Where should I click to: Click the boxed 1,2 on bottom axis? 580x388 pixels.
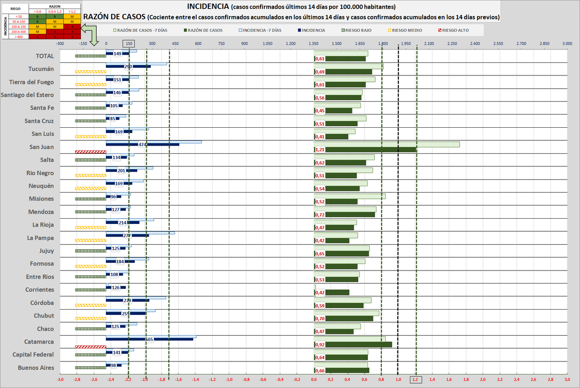pos(416,380)
